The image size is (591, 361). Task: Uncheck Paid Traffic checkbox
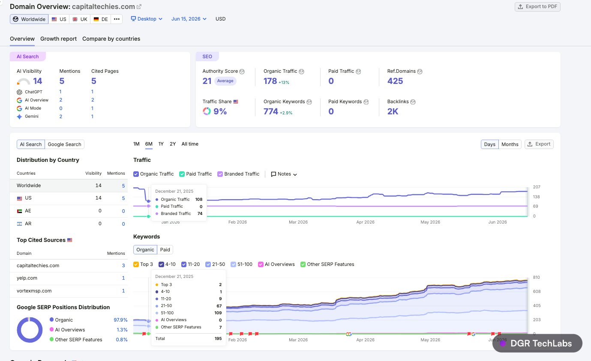182,174
